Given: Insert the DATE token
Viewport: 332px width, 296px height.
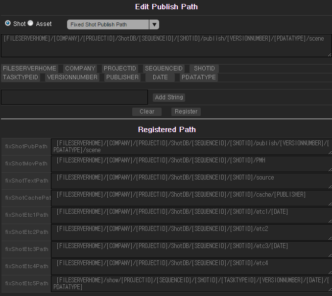Looking at the screenshot, I should point(160,77).
